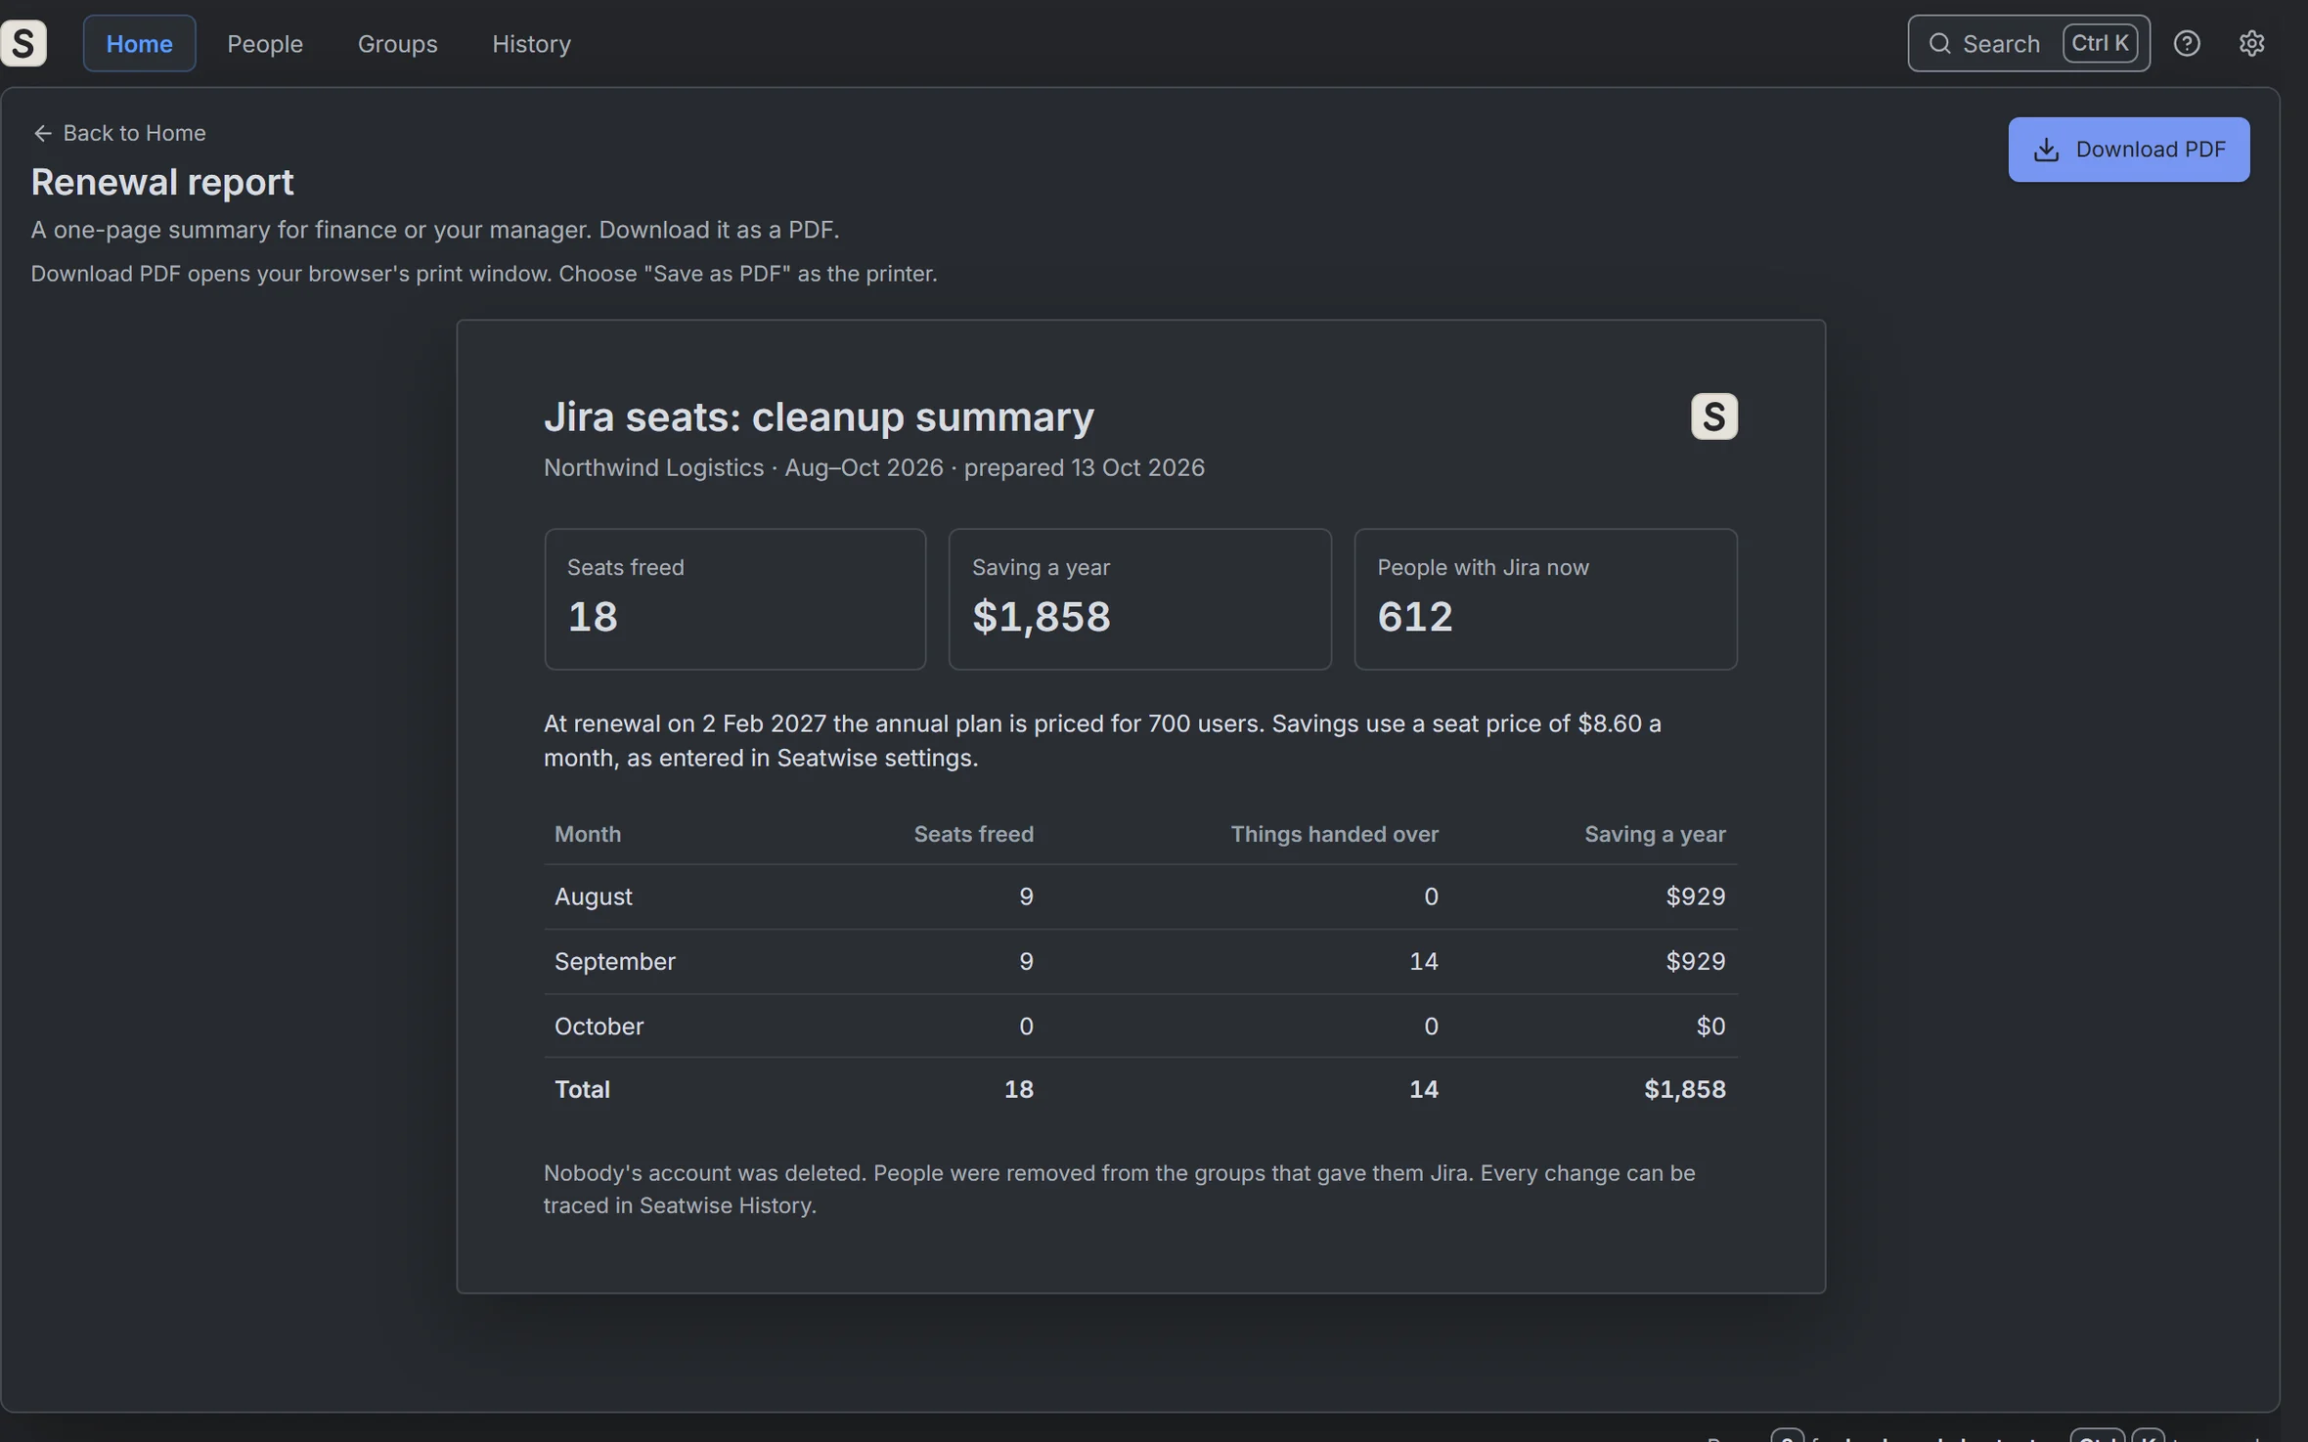
Task: Click October's $0 saving value
Action: pyautogui.click(x=1710, y=1026)
